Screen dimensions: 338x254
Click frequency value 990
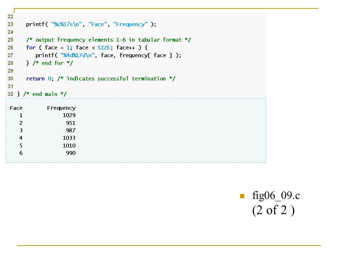(71, 153)
